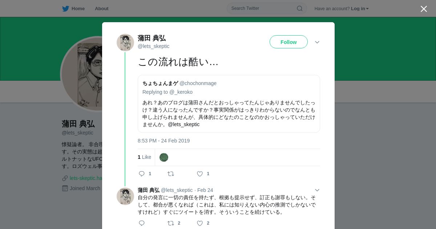The height and width of the screenshot is (229, 436).
Task: Click the Twitter bird Home icon
Action: (65, 9)
